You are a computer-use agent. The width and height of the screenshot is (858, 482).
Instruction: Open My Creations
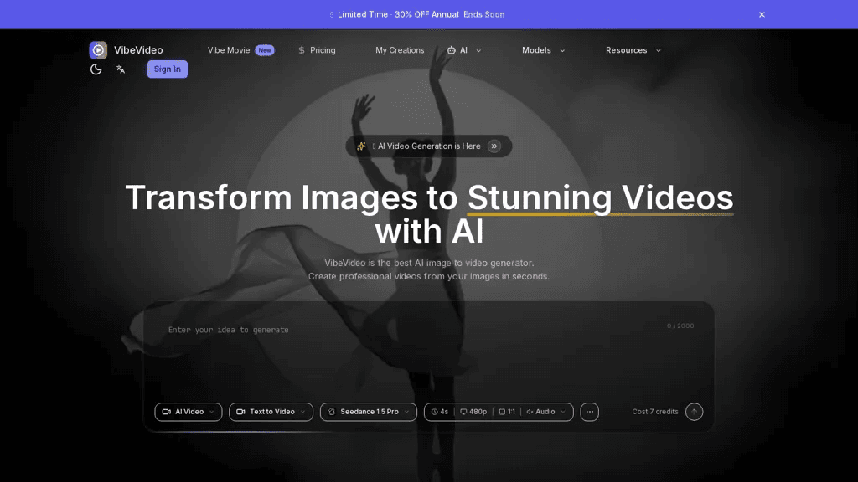click(x=400, y=50)
